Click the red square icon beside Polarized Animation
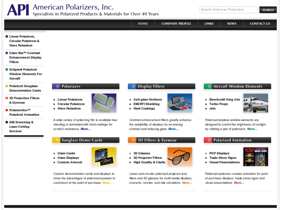The height and width of the screenshot is (210, 281). 209,140
